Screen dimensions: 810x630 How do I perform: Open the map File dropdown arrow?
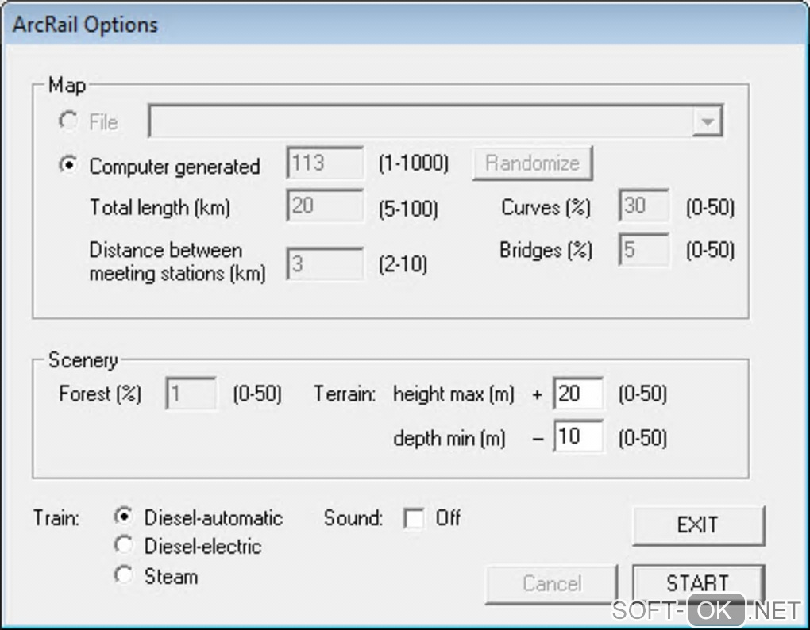coord(707,121)
